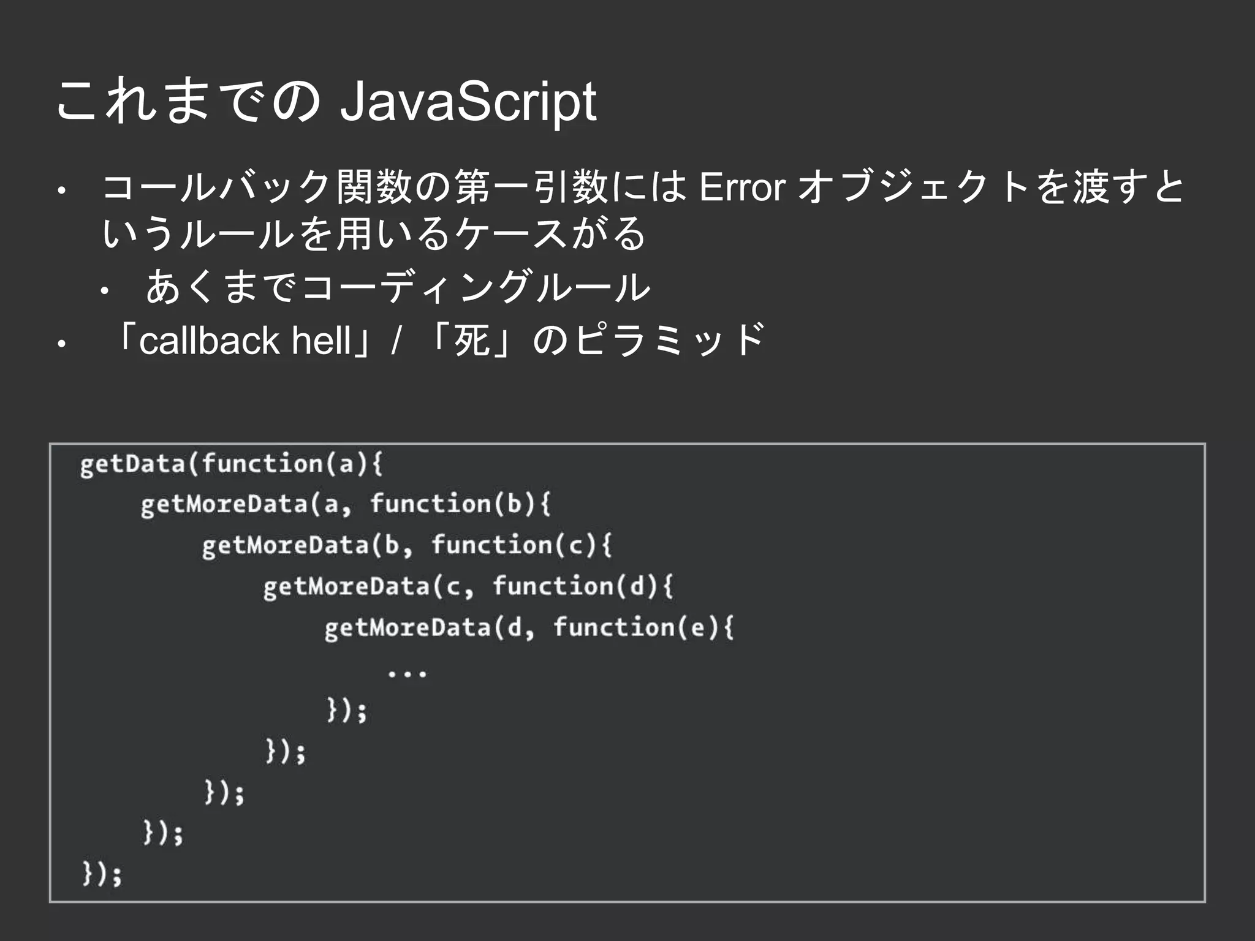1255x941 pixels.
Task: Click code line getMoreData(a, function(b){
Action: click(346, 505)
